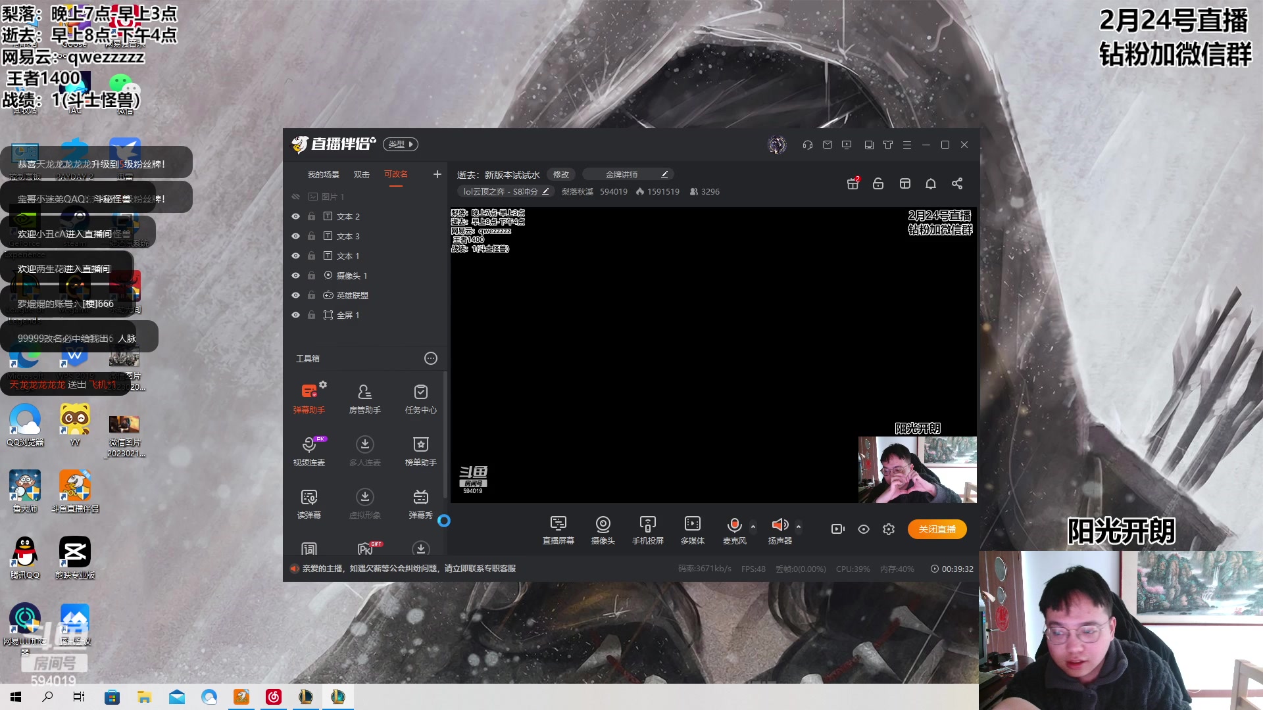Toggle lock on 英雄联盟 layer
The image size is (1263, 710).
click(x=311, y=295)
